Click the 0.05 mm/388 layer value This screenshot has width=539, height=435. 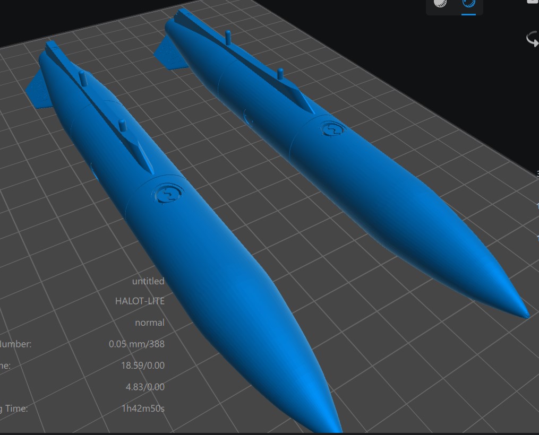(x=136, y=344)
